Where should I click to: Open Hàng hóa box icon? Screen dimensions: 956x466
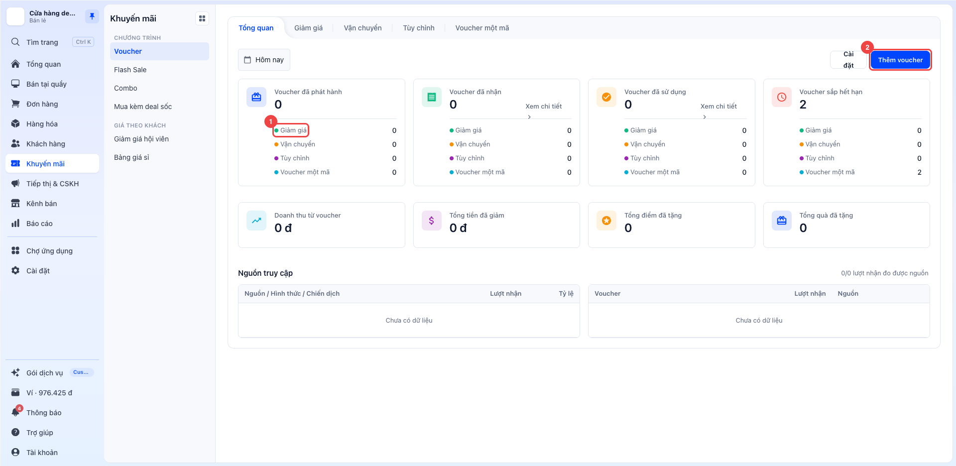click(x=15, y=124)
